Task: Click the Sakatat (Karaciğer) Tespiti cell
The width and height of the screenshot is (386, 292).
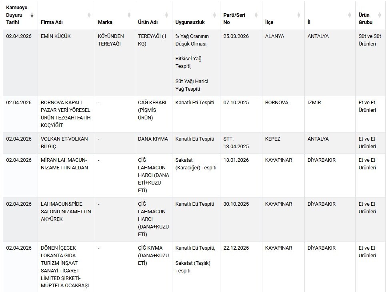Action: (196, 164)
